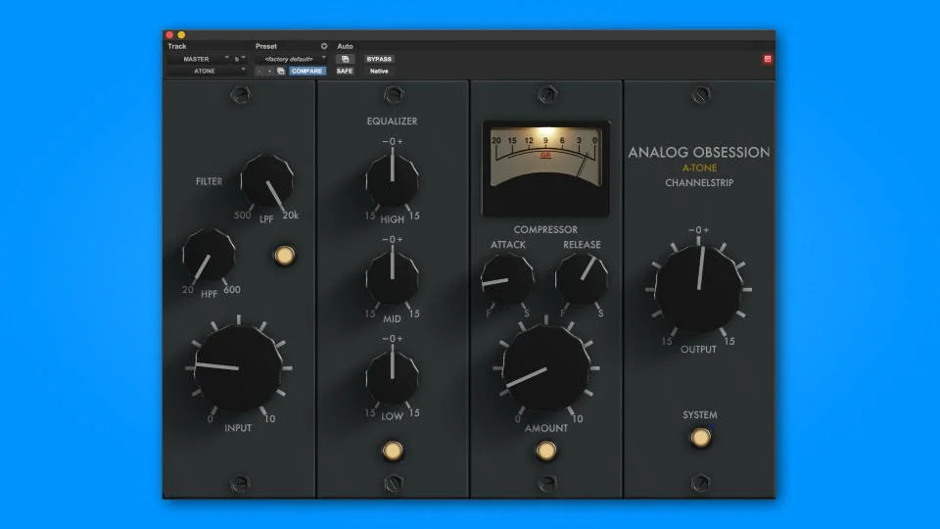Click the Track header label
This screenshot has width=940, height=529.
tap(177, 46)
